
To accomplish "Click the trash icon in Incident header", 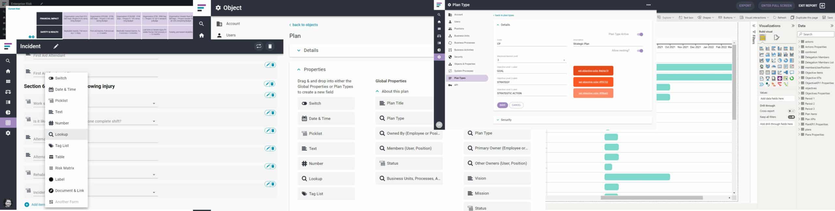I will tap(270, 46).
